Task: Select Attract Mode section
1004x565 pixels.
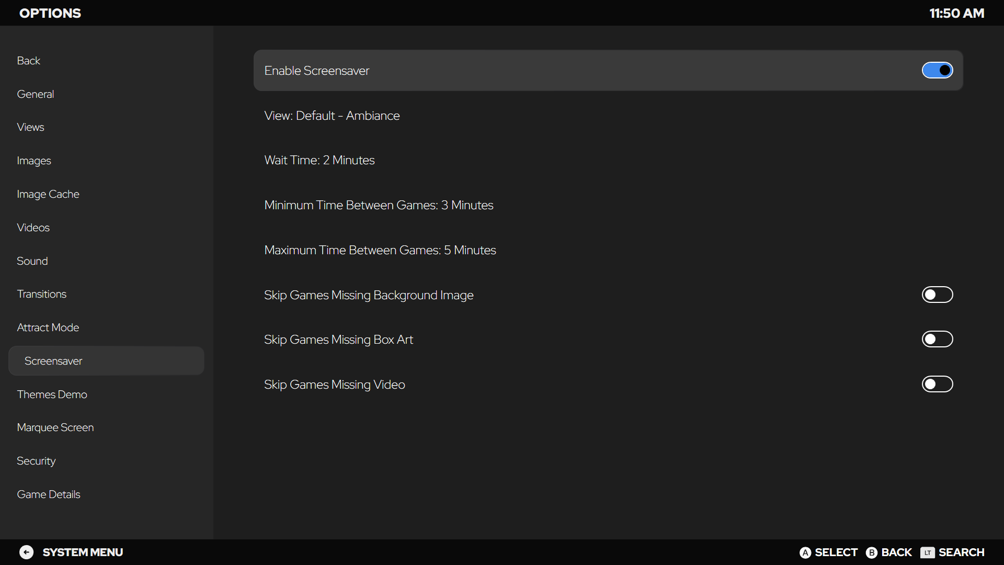Action: [x=106, y=327]
